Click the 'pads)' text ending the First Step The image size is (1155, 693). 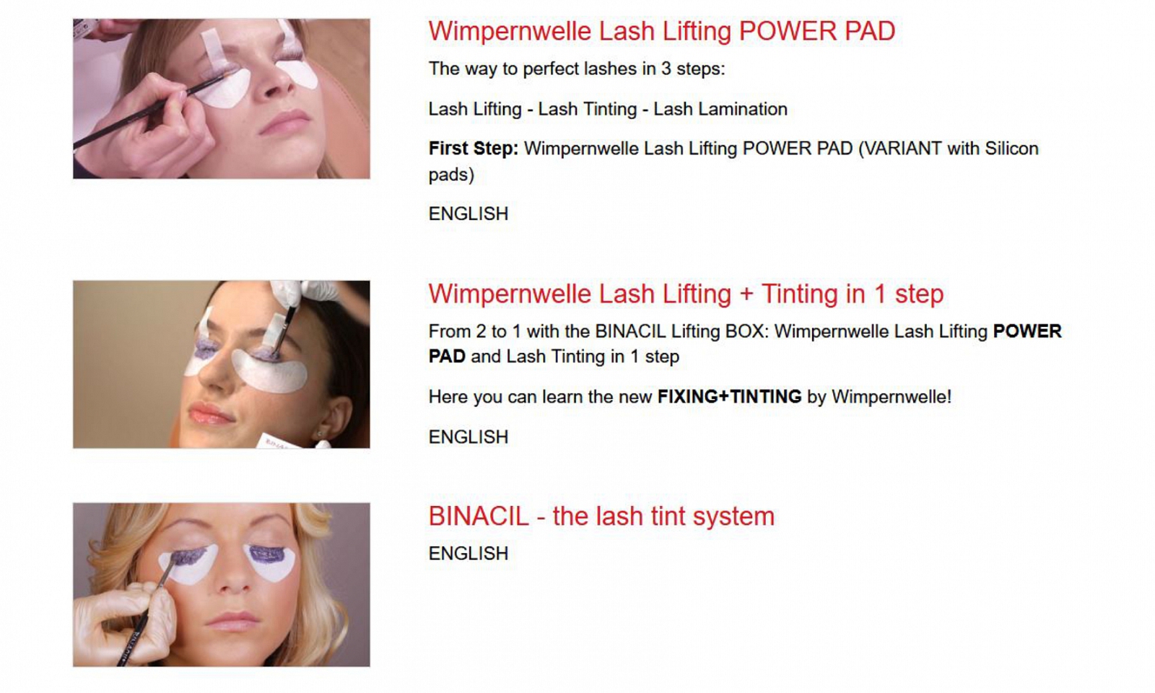(x=451, y=175)
